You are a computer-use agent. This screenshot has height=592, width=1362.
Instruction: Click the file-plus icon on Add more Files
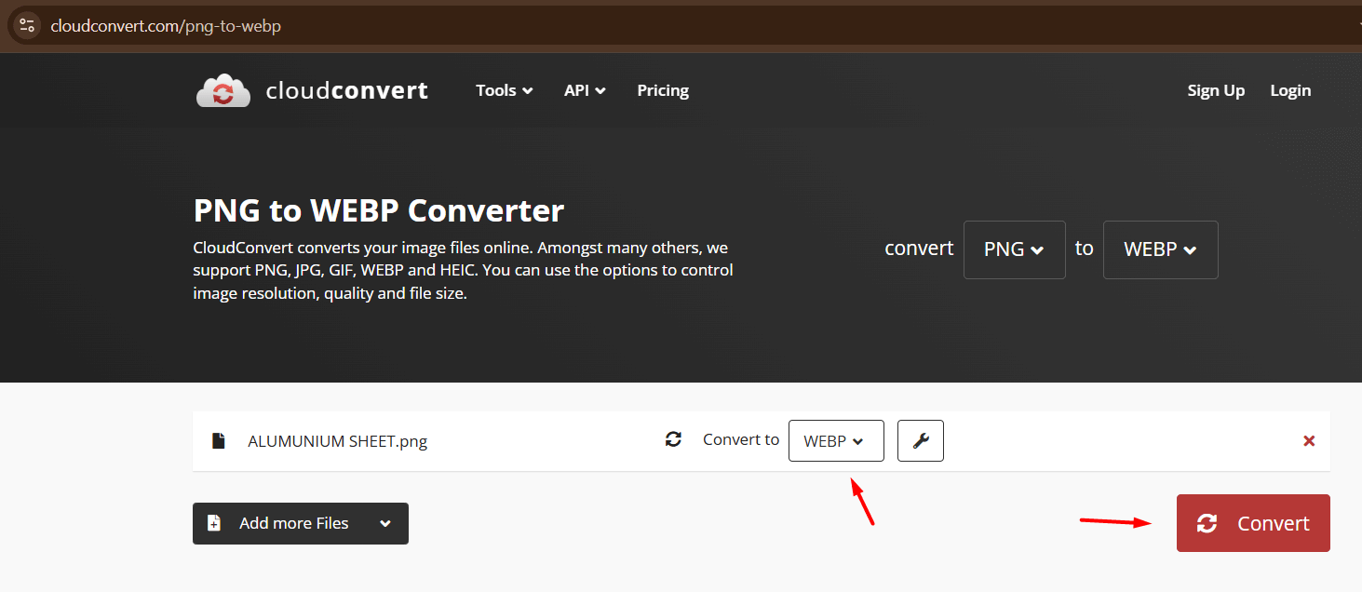(214, 523)
